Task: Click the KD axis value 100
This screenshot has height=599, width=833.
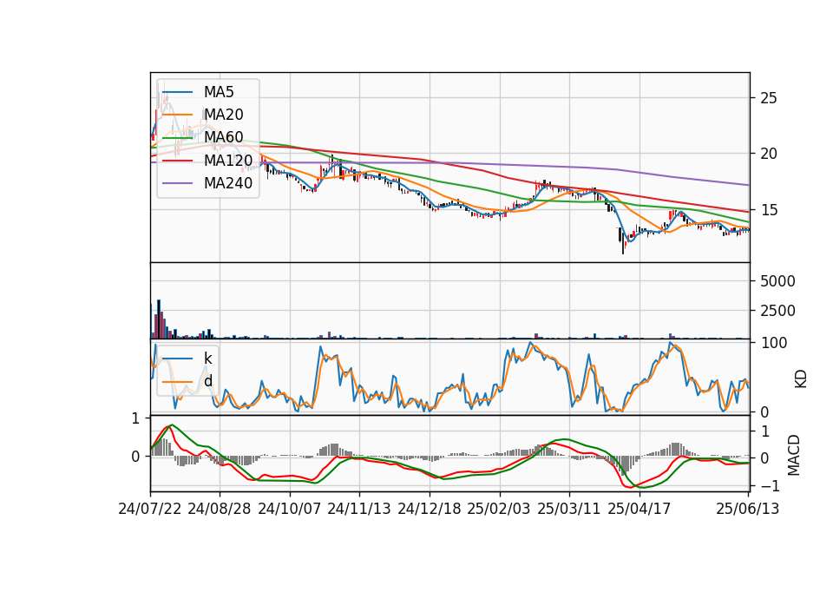Action: [x=774, y=344]
